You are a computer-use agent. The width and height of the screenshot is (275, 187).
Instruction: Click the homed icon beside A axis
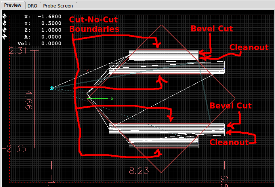pos(5,37)
